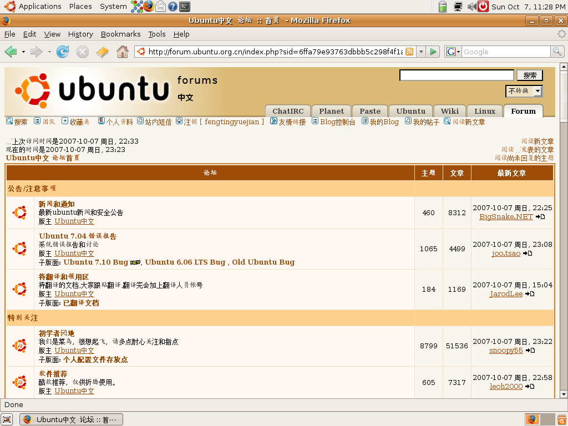Click the yellow bookmark tag toolbar icon
Screen dimensions: 568x426
coord(103,52)
